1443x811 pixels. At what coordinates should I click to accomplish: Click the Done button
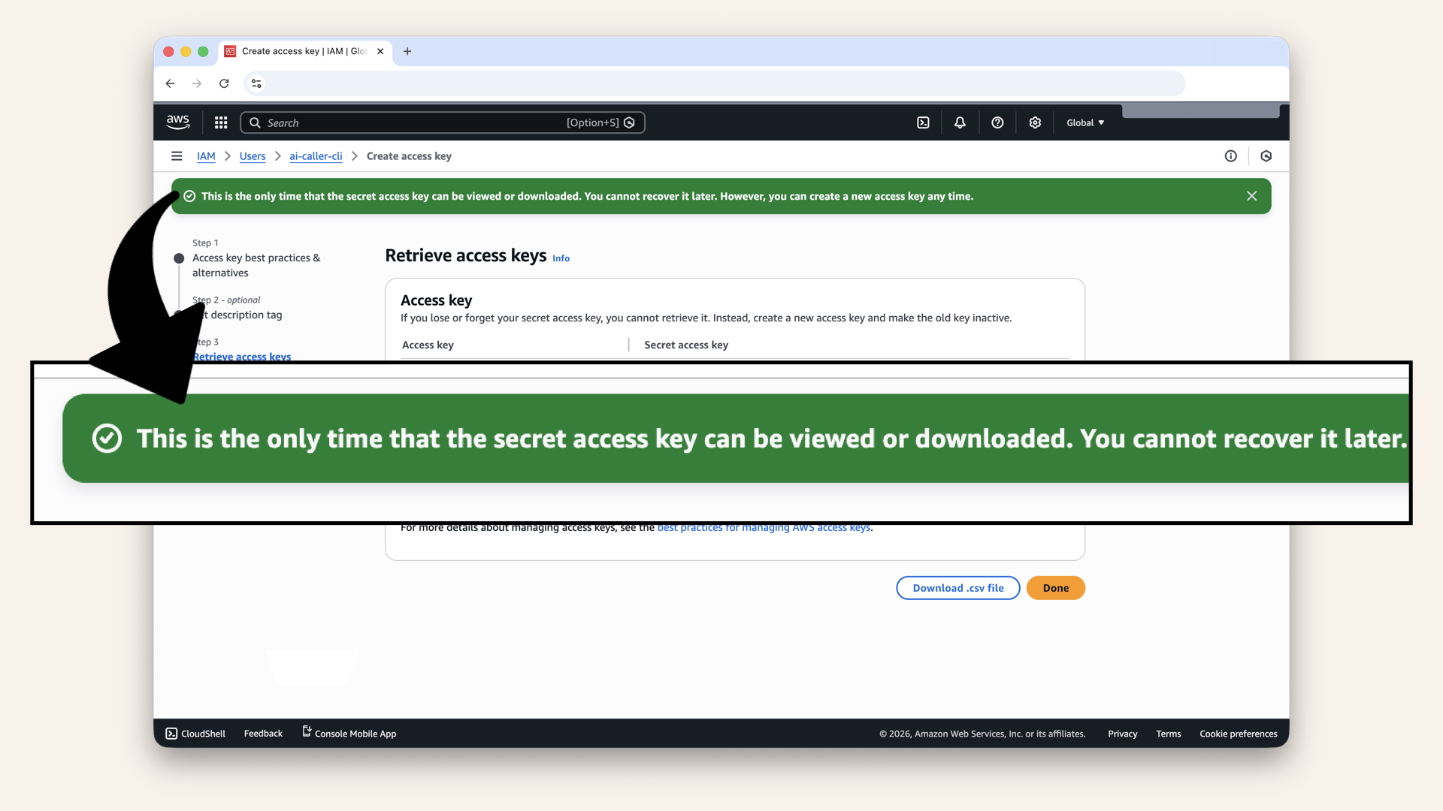point(1055,588)
